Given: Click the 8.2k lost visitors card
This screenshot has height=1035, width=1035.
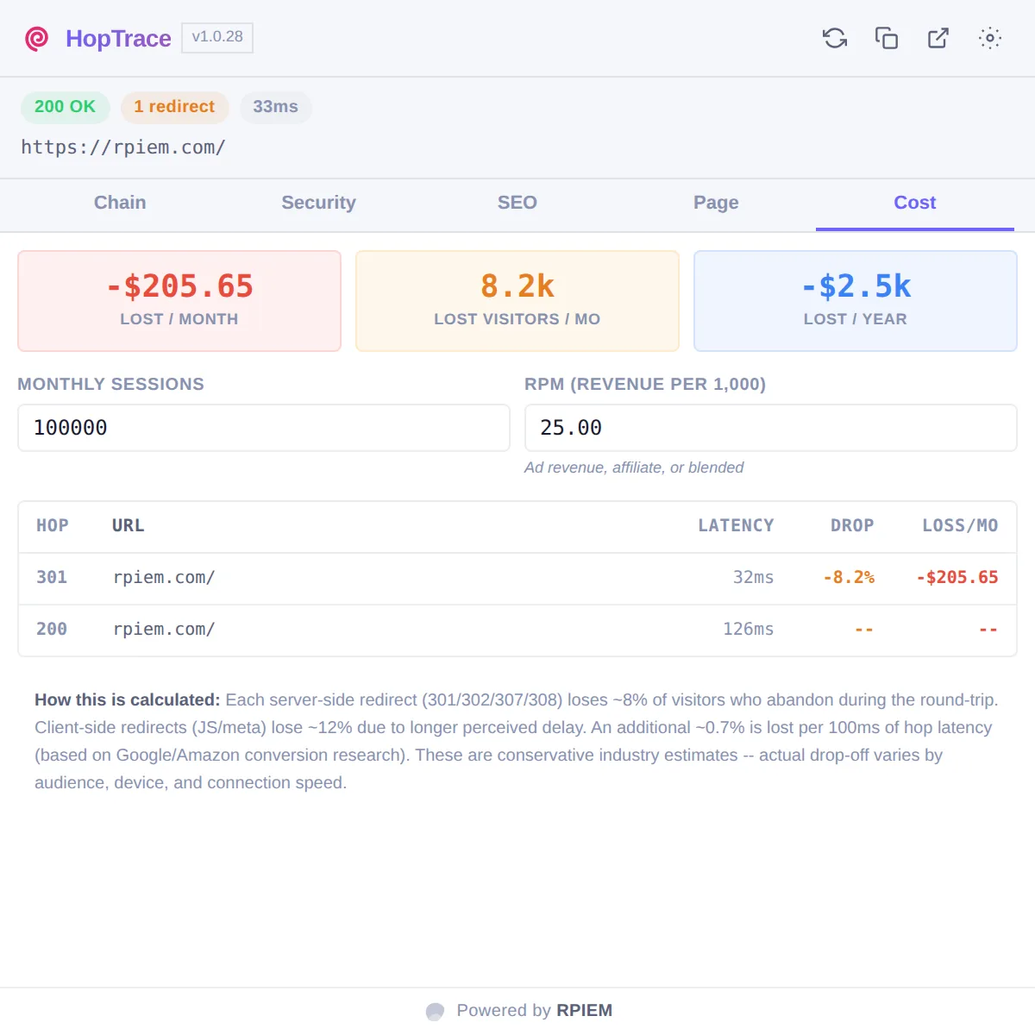Looking at the screenshot, I should click(517, 301).
